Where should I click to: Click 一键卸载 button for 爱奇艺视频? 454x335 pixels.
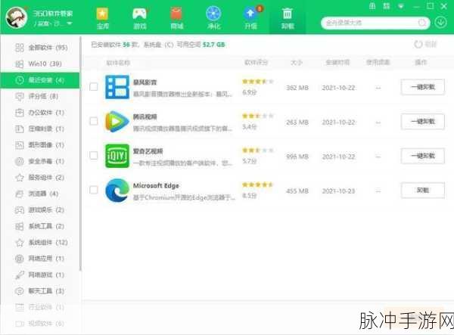click(423, 156)
